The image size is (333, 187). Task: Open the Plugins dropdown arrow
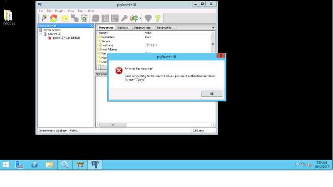140,18
